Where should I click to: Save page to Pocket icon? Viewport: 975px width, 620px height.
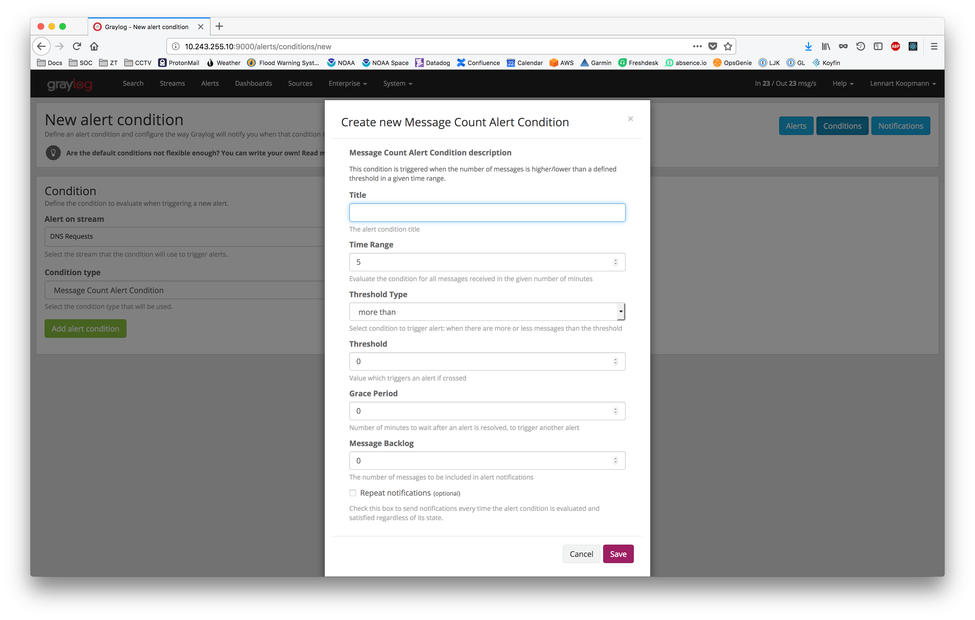coord(713,47)
